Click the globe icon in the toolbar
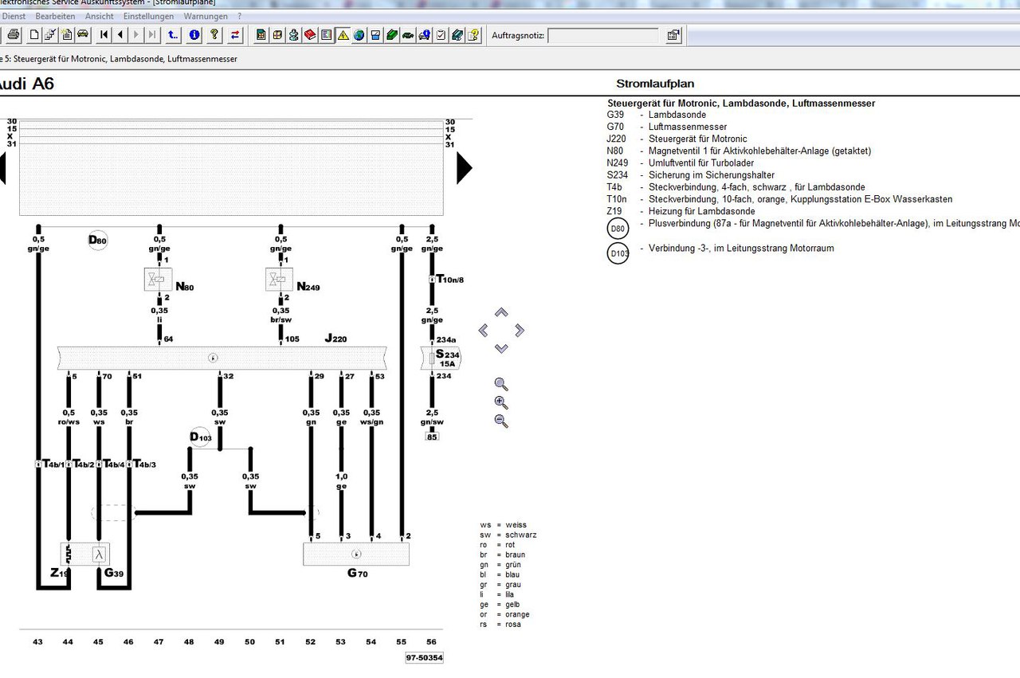Image resolution: width=1020 pixels, height=678 pixels. (x=359, y=35)
